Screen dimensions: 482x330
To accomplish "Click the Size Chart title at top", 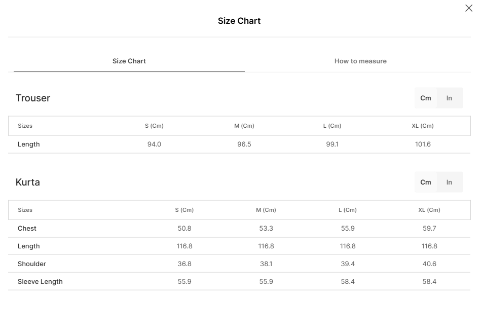I will coord(239,21).
